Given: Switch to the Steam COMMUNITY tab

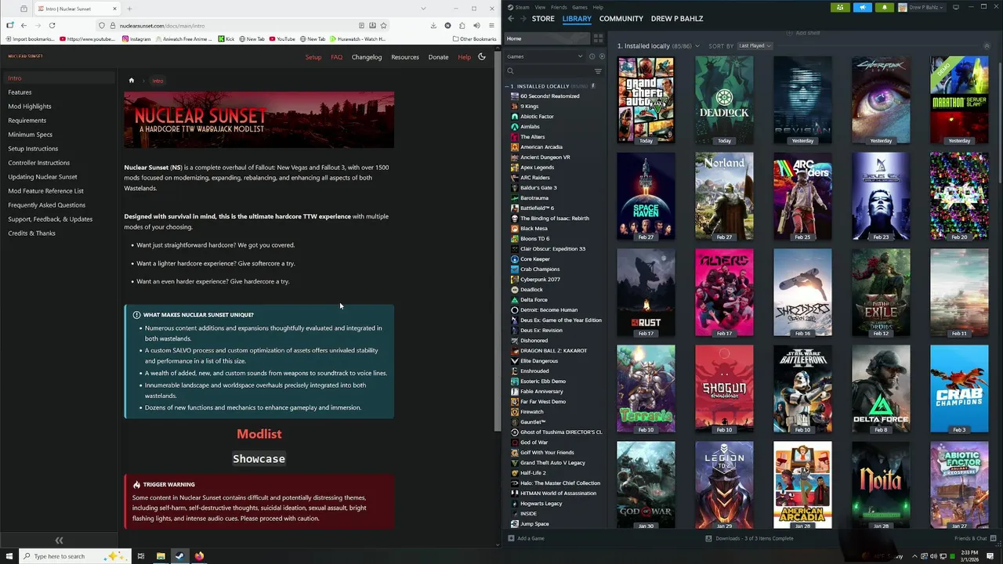Looking at the screenshot, I should [x=621, y=18].
